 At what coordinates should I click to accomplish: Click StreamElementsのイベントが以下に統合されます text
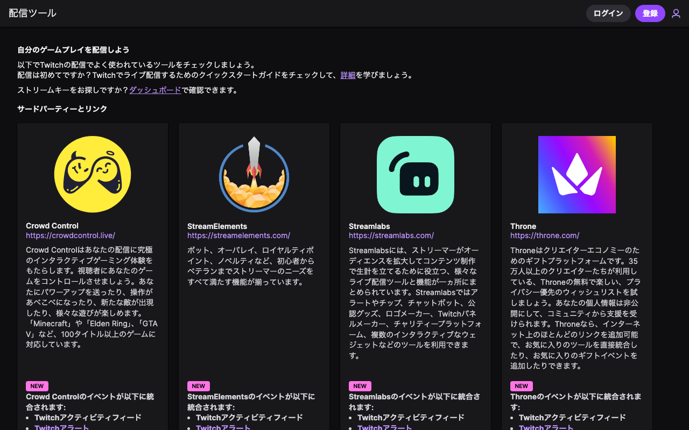point(251,402)
